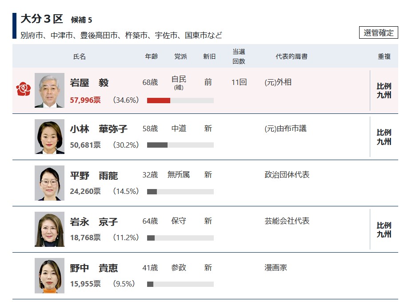The image size is (420, 302).
Task: Click the 重複 column header
Action: tap(384, 56)
